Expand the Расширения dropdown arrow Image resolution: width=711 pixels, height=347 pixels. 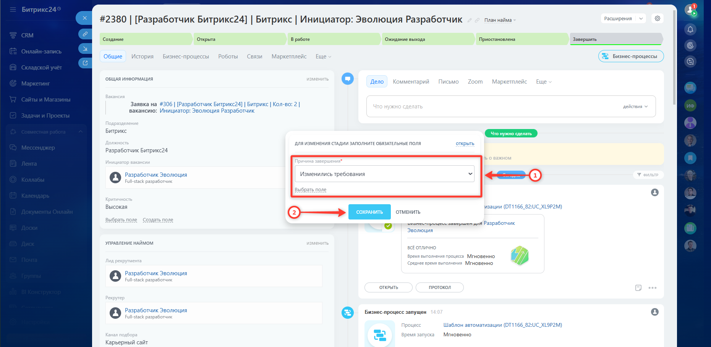click(641, 18)
